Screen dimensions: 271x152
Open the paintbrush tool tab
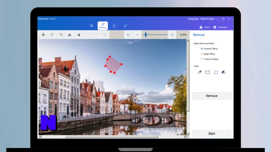[x=125, y=26]
